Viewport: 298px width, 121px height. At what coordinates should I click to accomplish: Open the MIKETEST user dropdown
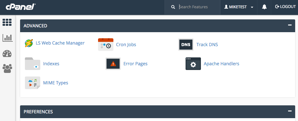tap(239, 7)
